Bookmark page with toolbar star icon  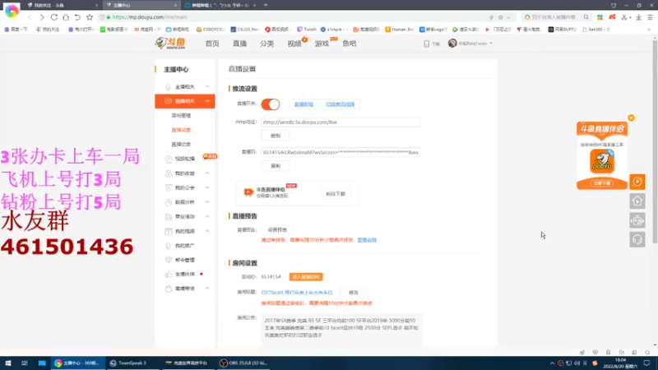click(x=90, y=17)
